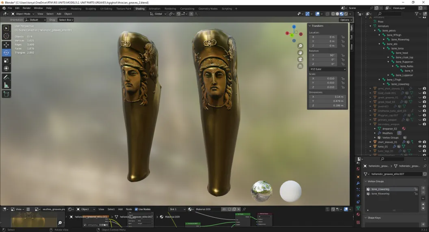Switch to the Geometry Nodes workspace tab
The width and height of the screenshot is (429, 232).
pyautogui.click(x=208, y=9)
